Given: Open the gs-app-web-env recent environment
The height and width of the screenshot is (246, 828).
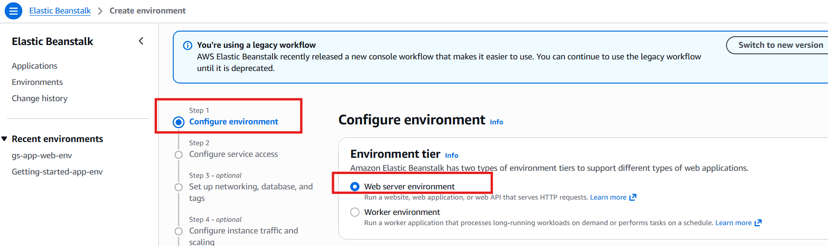Looking at the screenshot, I should click(x=42, y=155).
